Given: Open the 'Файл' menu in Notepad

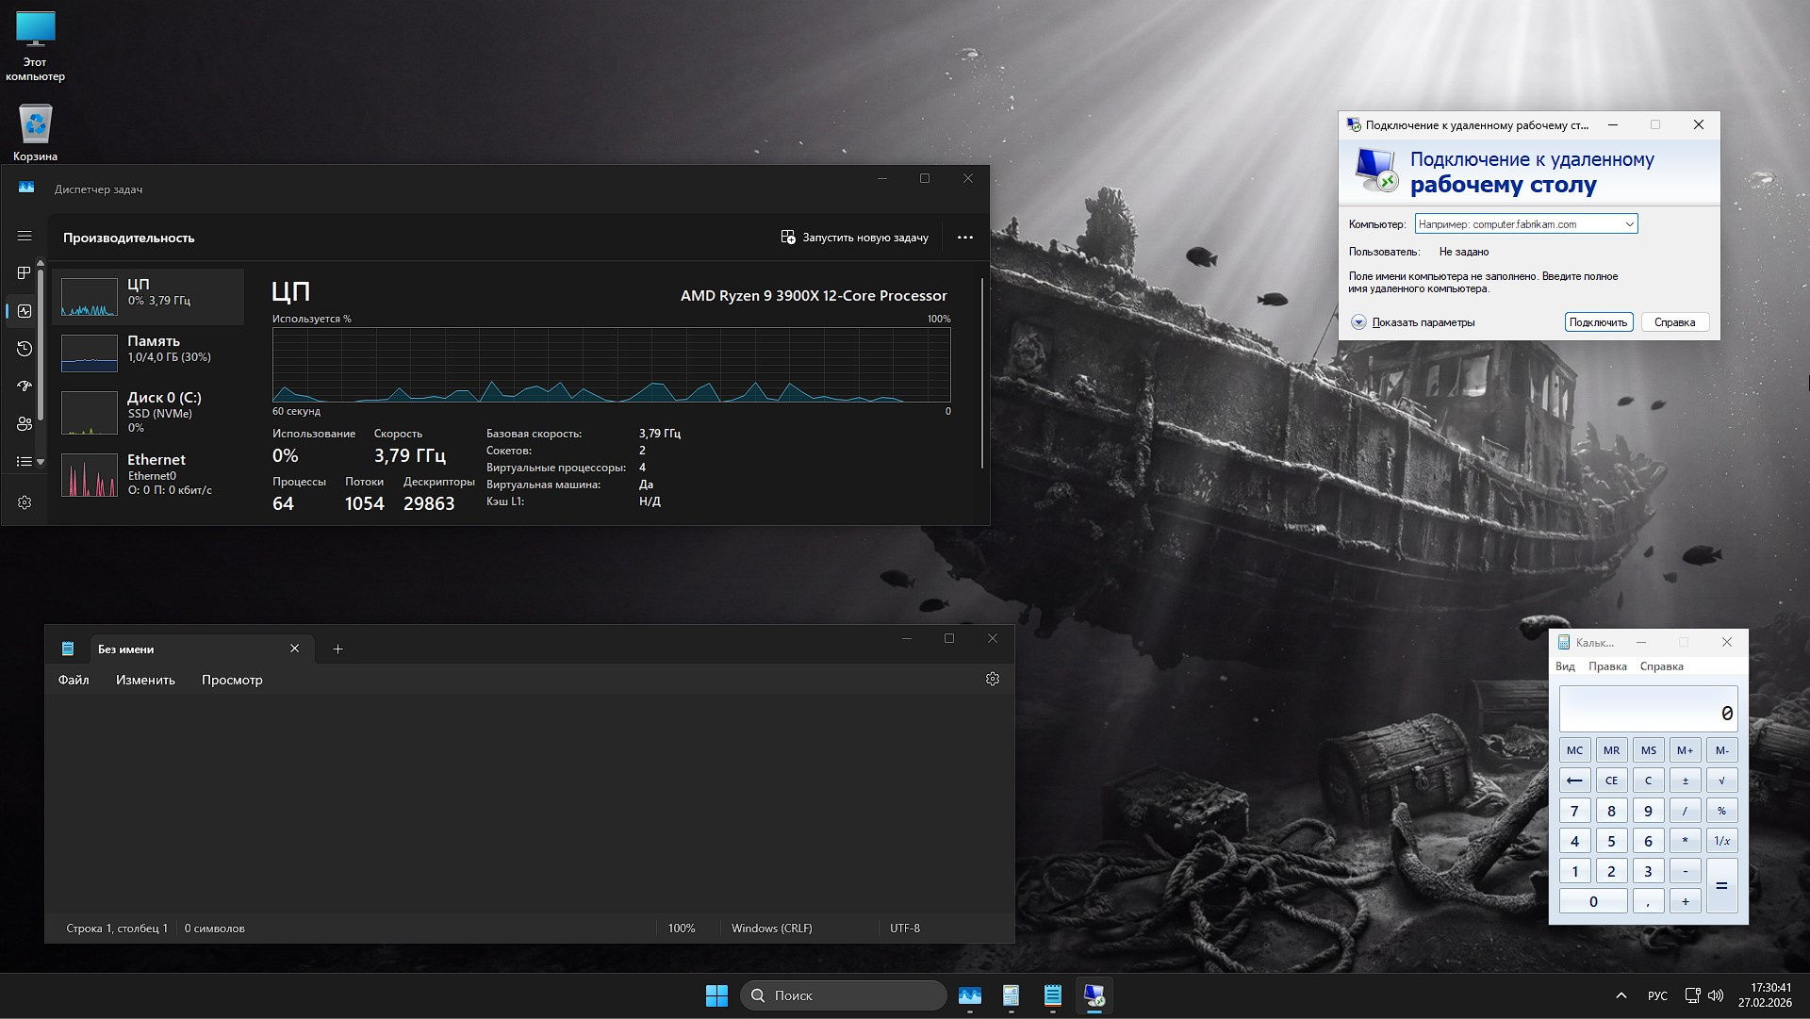Looking at the screenshot, I should [x=73, y=679].
